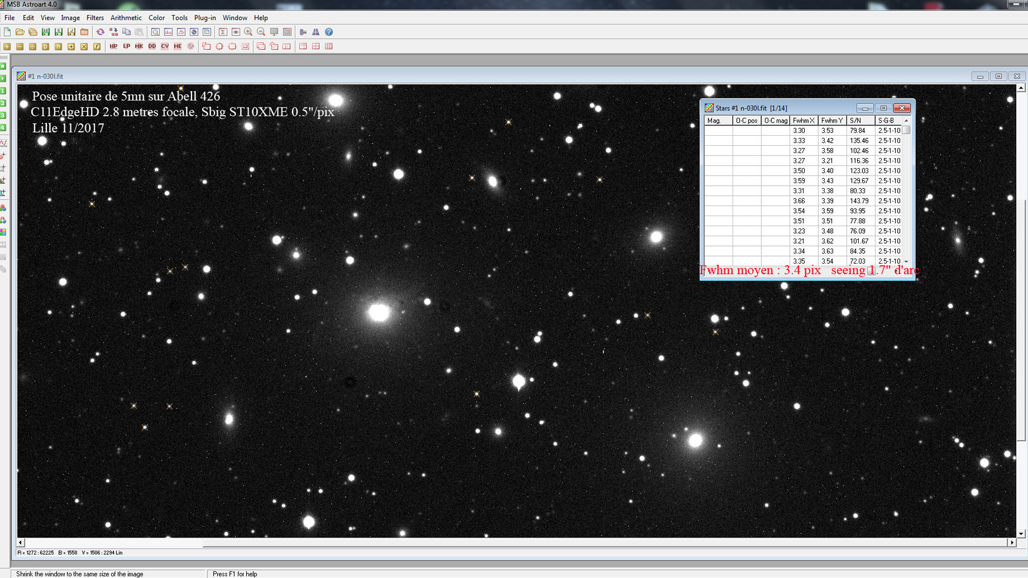
Task: Click the image vertical scrollbar up arrow
Action: (1022, 88)
